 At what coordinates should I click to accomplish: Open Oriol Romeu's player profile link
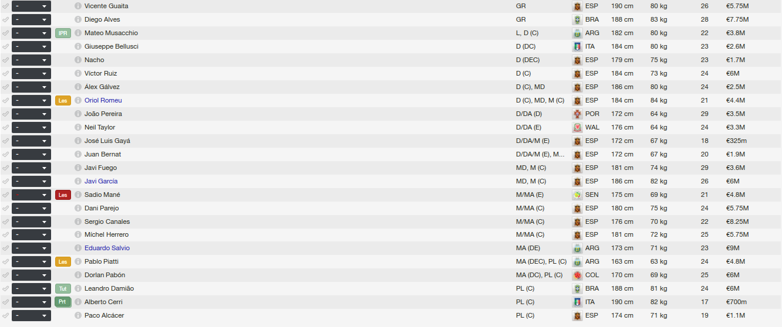103,100
